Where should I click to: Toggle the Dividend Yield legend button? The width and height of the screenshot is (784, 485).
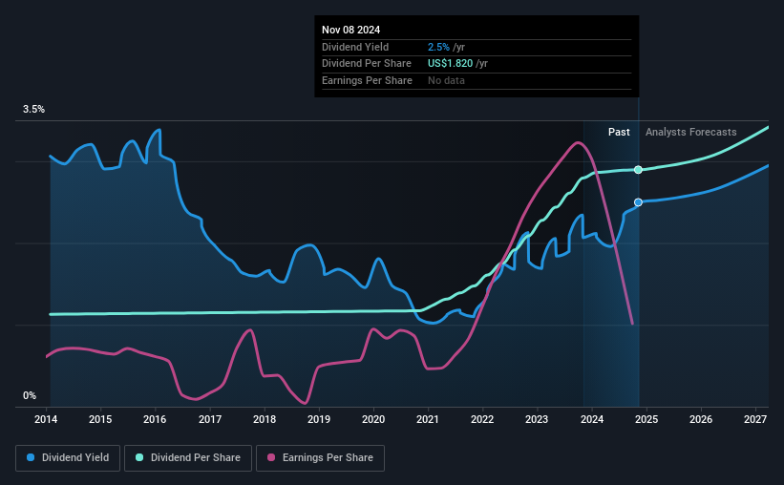point(68,458)
